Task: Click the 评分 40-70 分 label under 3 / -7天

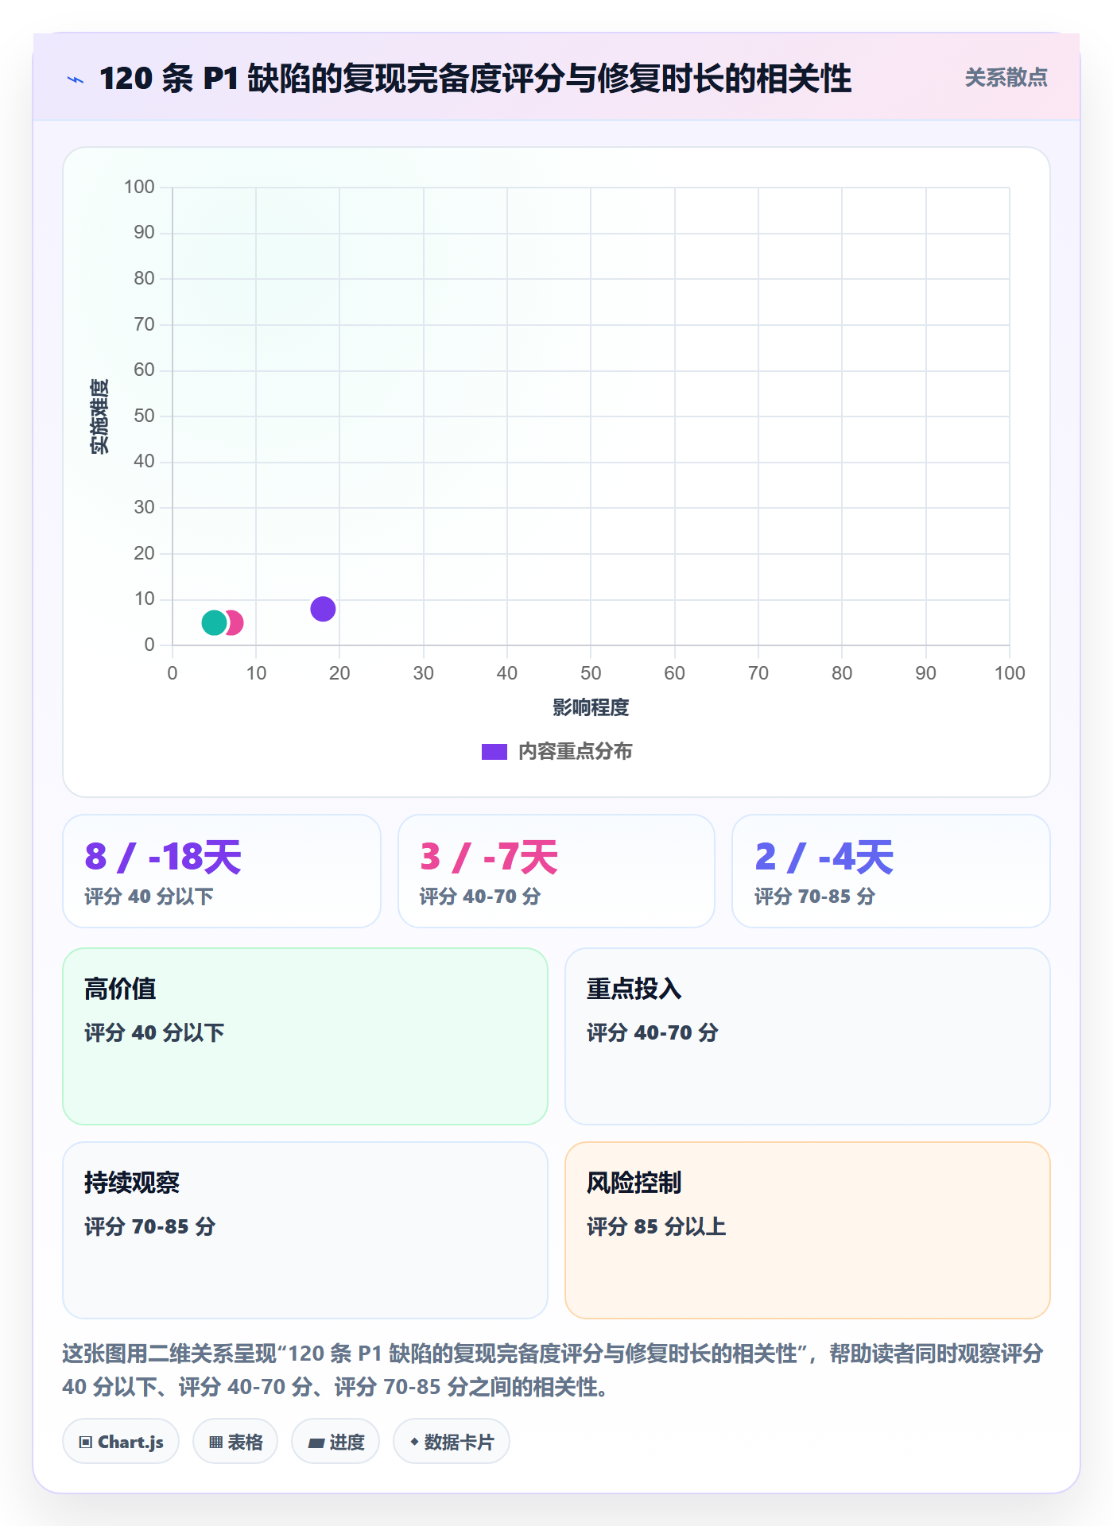Action: pos(480,897)
